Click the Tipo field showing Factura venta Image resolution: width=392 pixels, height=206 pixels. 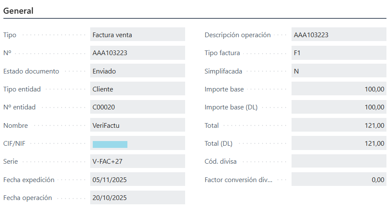[x=137, y=35]
